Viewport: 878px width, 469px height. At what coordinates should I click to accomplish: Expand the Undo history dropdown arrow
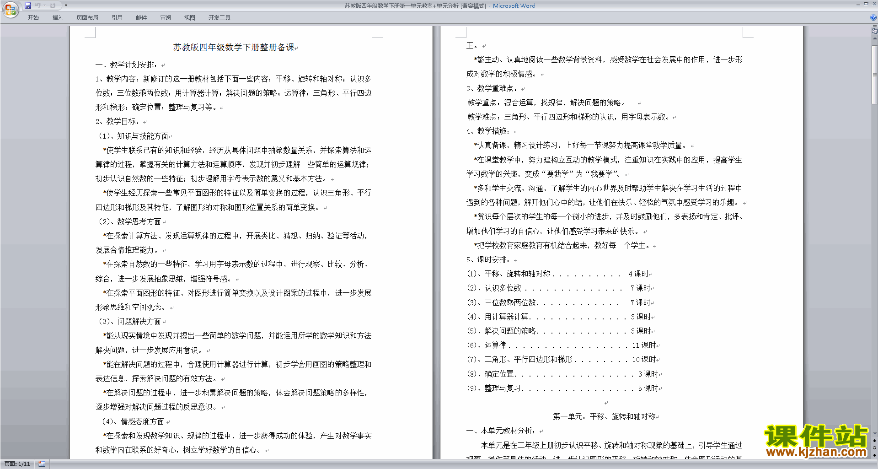[44, 5]
